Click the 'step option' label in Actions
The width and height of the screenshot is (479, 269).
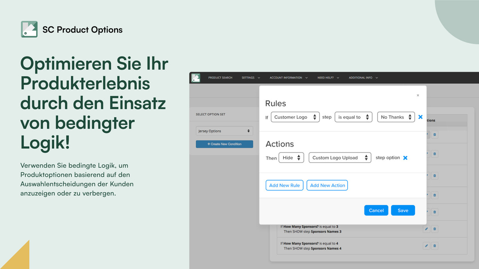click(x=388, y=158)
